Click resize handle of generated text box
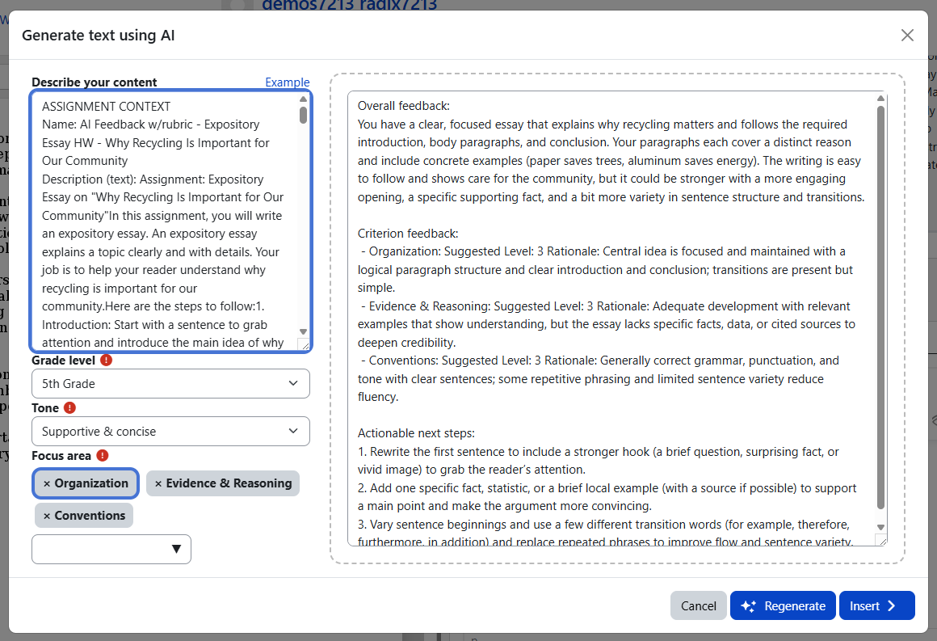This screenshot has width=937, height=641. point(880,540)
